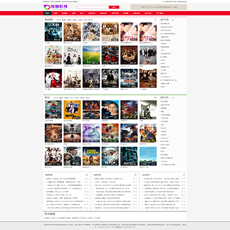230x230 pixels.
Task: Open the yellow-background movie poster with suited men
Action: tap(72, 110)
